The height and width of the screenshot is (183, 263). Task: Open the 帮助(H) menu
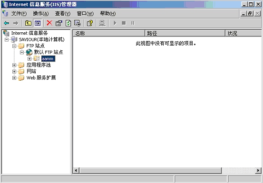(x=108, y=14)
